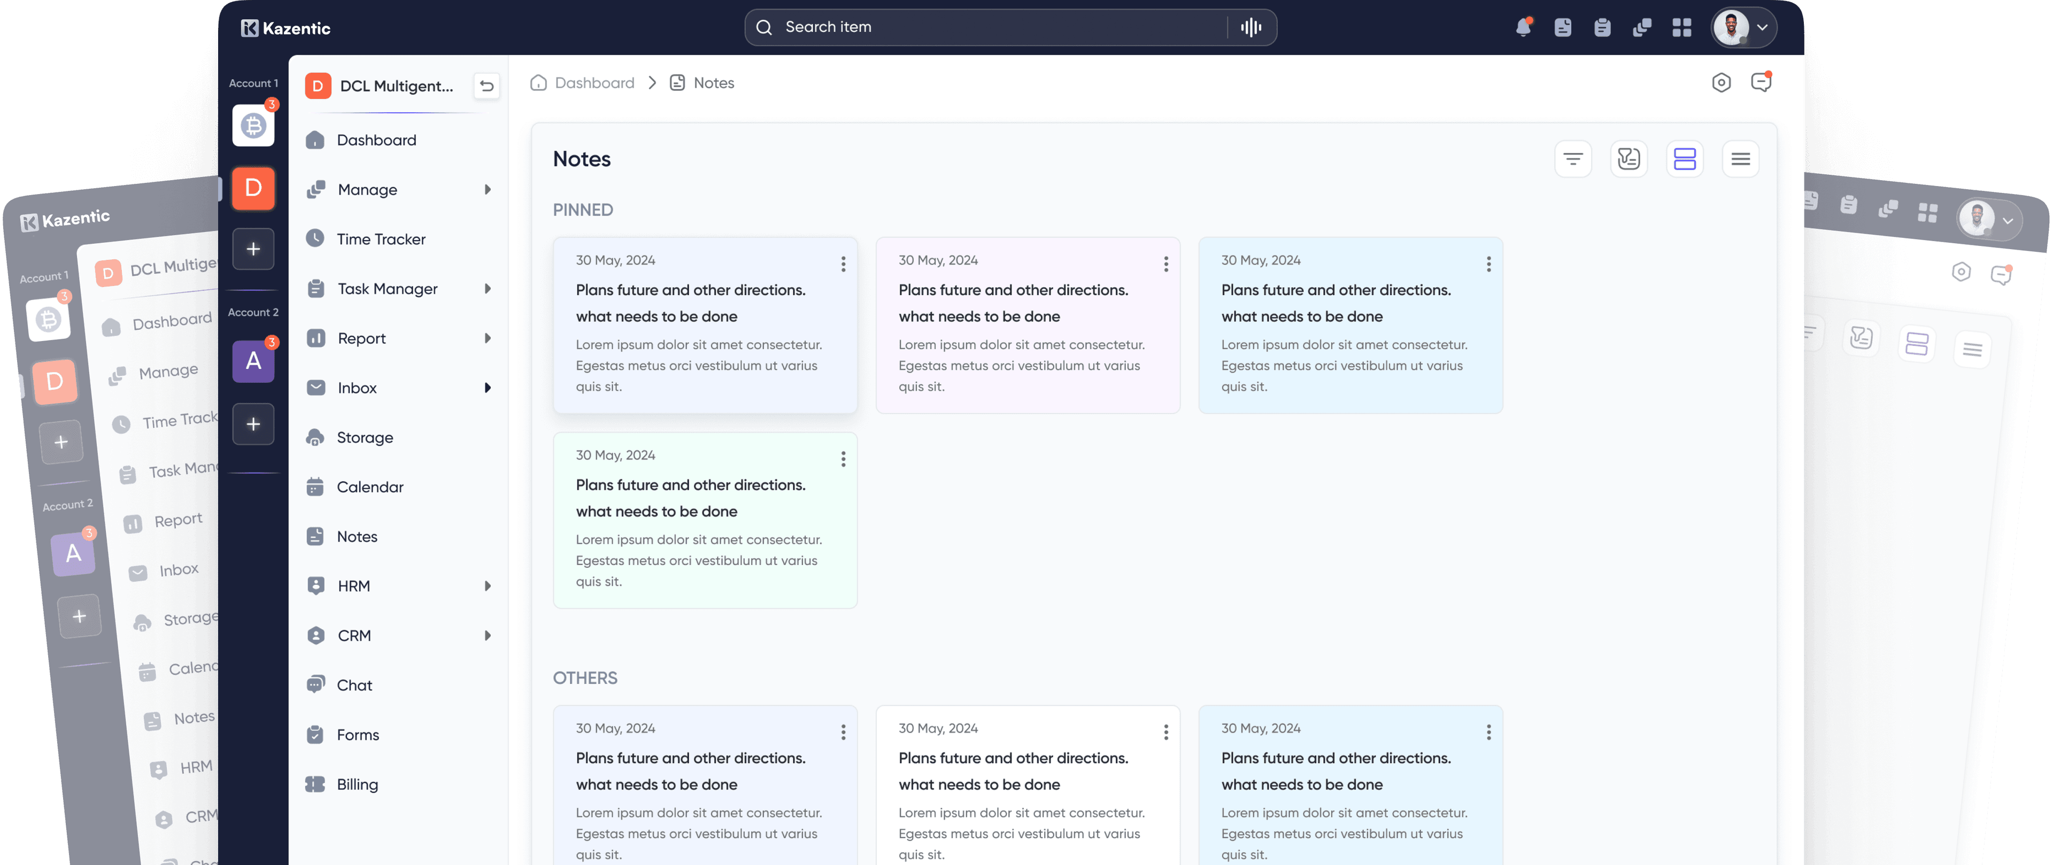Click the notification bell icon in top bar

[1523, 27]
